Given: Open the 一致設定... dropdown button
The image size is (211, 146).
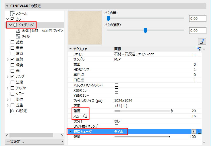Looking at the screenshot, I should (x=34, y=142).
